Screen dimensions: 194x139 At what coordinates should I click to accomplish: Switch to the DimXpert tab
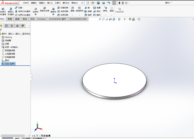42,19
